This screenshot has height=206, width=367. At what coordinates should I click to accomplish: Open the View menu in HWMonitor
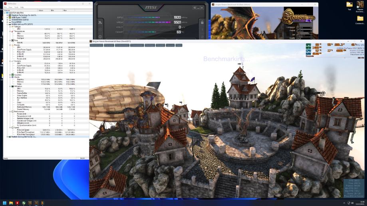[x=10, y=7]
